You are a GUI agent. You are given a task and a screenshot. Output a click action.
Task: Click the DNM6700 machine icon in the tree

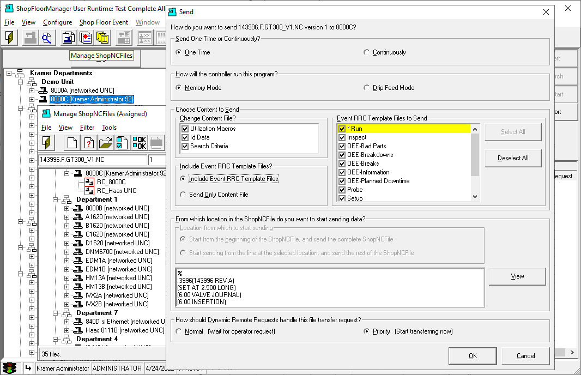(78, 252)
